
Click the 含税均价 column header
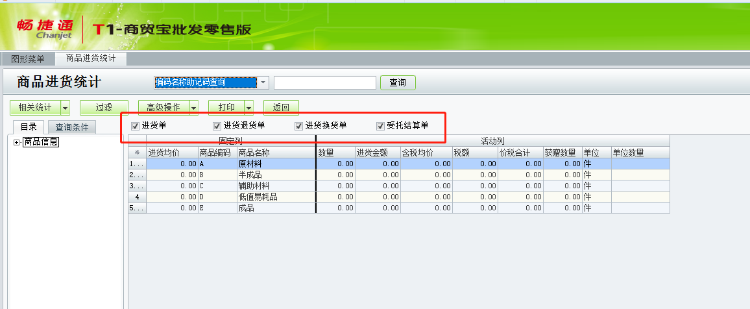point(427,153)
